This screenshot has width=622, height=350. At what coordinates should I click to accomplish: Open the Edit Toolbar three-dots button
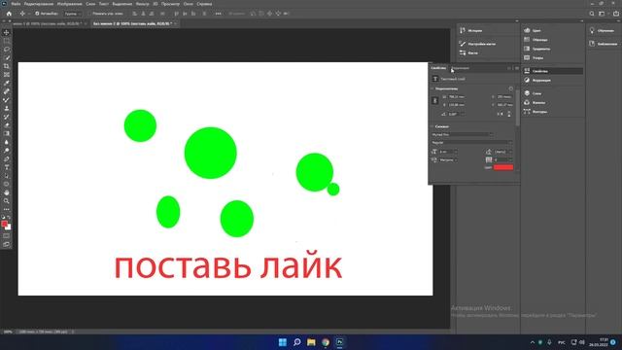coord(7,210)
